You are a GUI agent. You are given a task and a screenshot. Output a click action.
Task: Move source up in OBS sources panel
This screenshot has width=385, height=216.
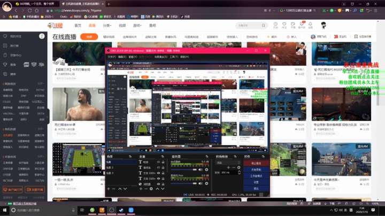(x=157, y=189)
